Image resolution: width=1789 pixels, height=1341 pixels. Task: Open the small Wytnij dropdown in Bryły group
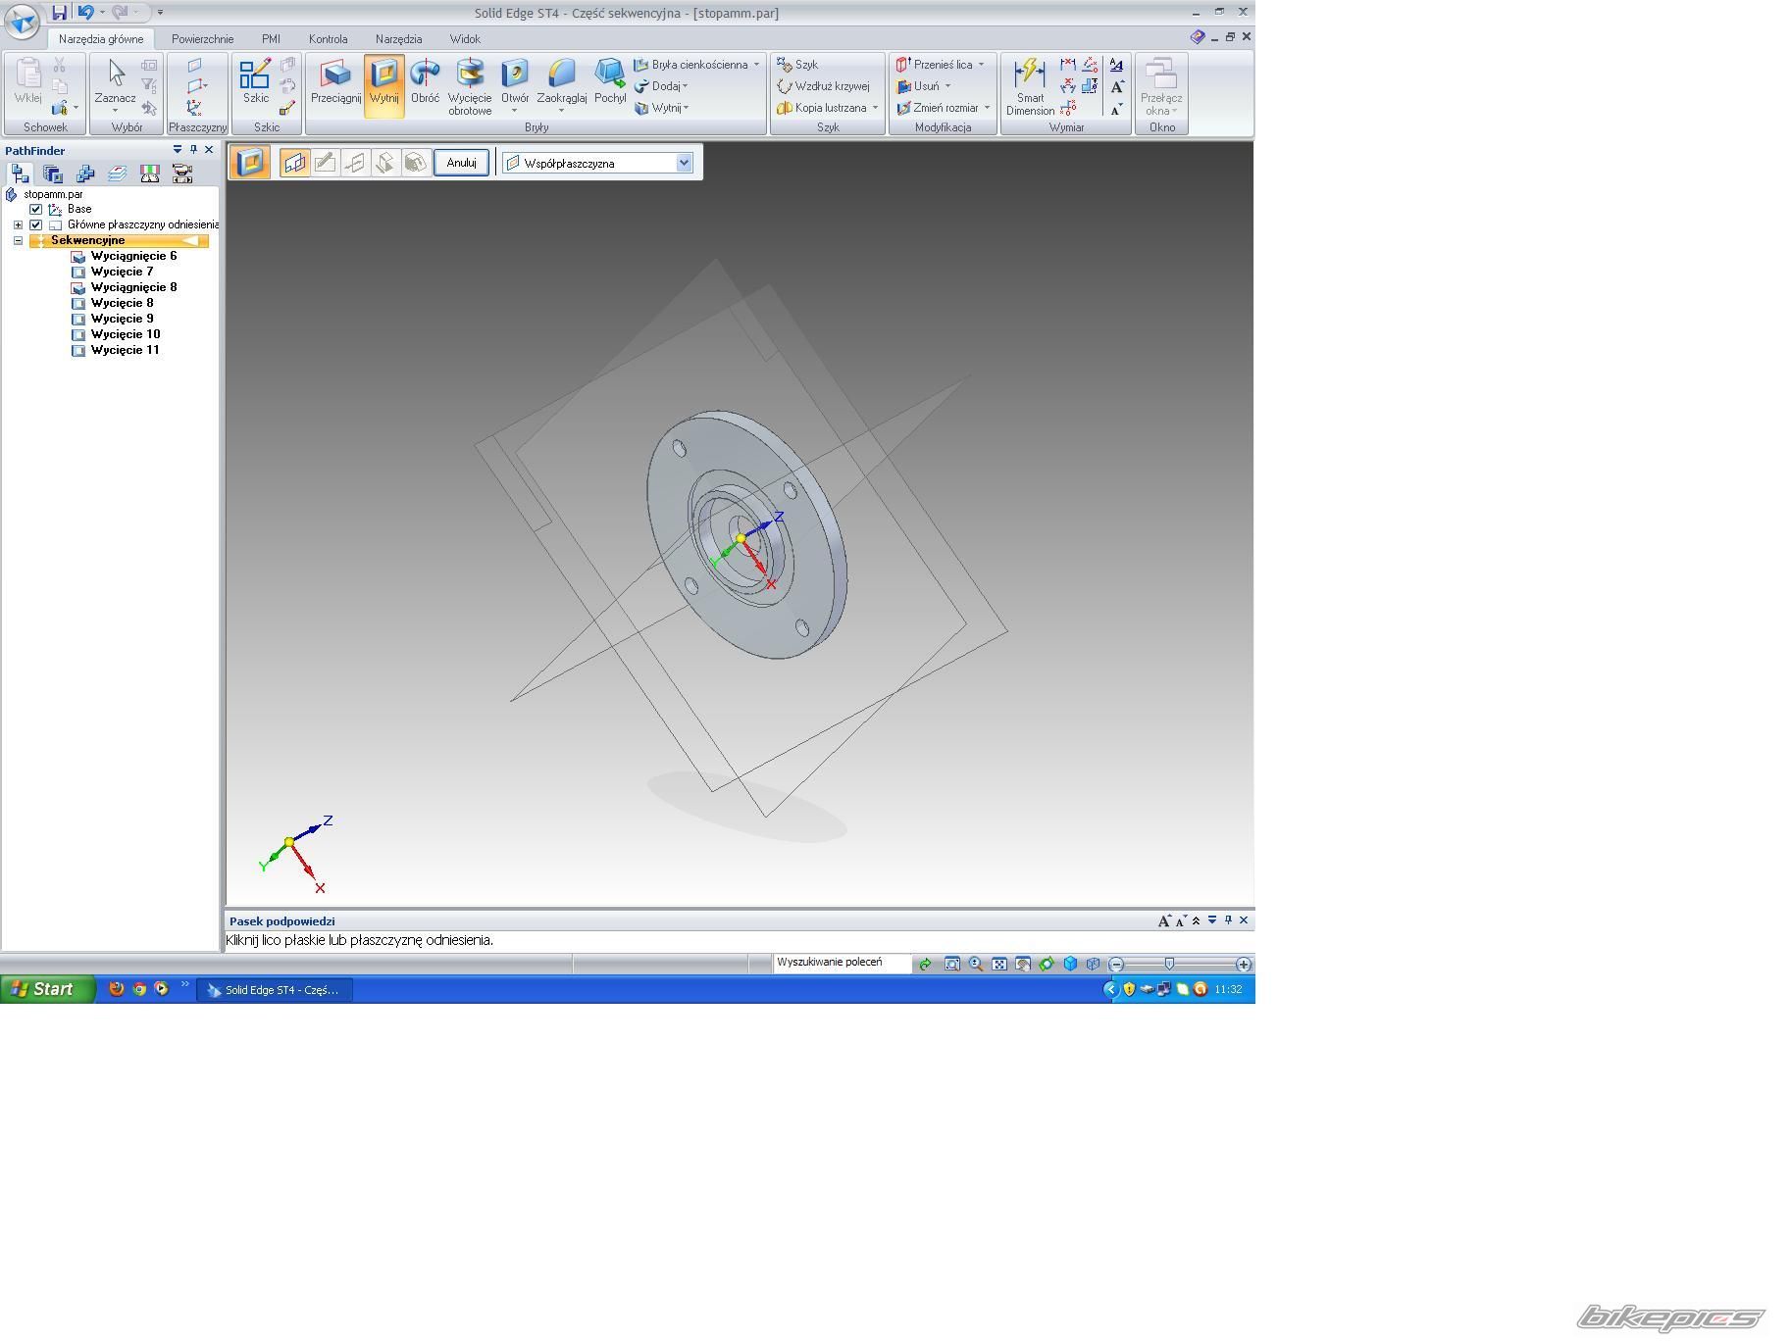pos(662,108)
